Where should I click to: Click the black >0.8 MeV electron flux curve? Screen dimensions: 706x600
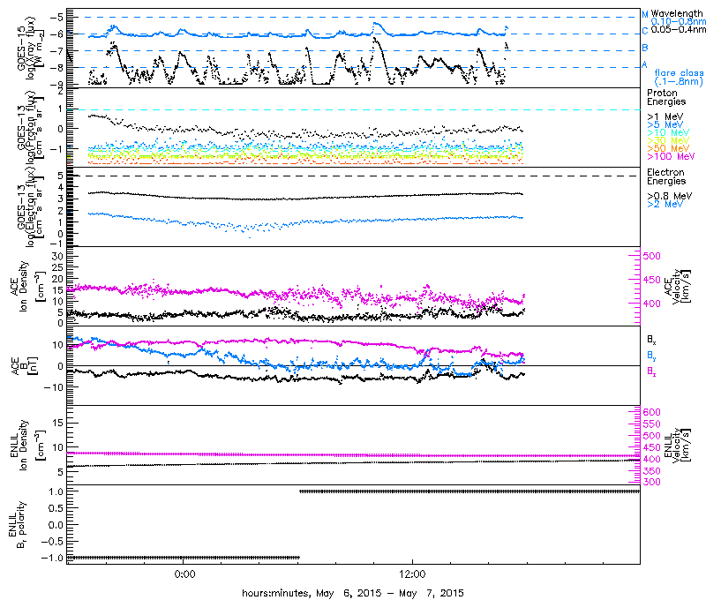pyautogui.click(x=305, y=198)
